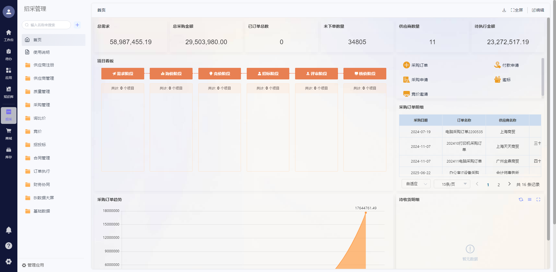Viewport: 556px width, 272px height.
Task: Expand the 待收货明细 panel to fullscreen
Action: point(538,200)
